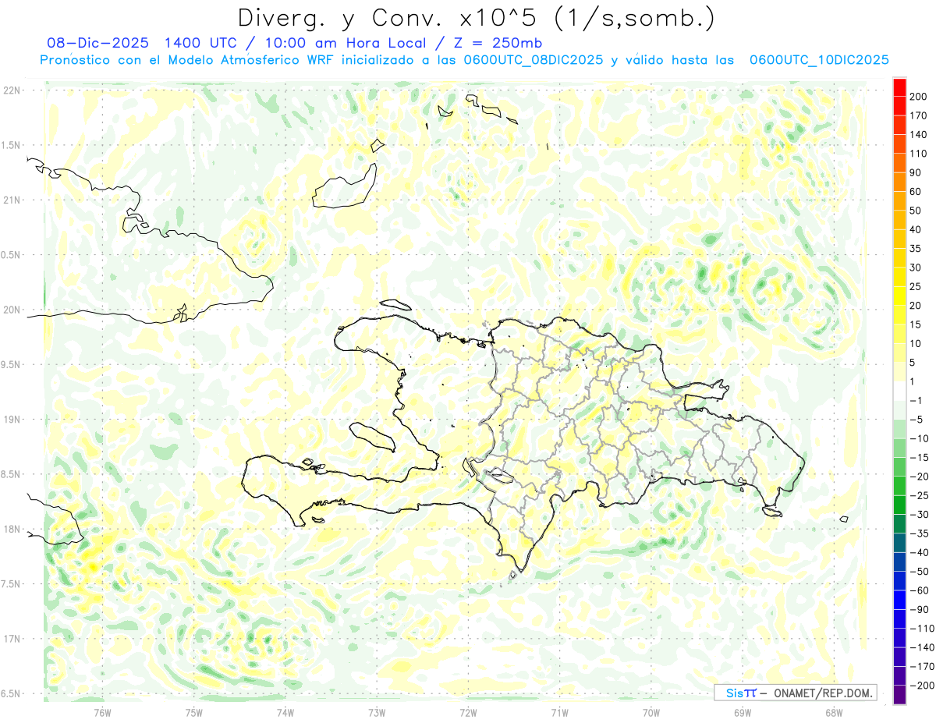936x723 pixels.
Task: Click the "-30" color bar label
Action: [920, 515]
